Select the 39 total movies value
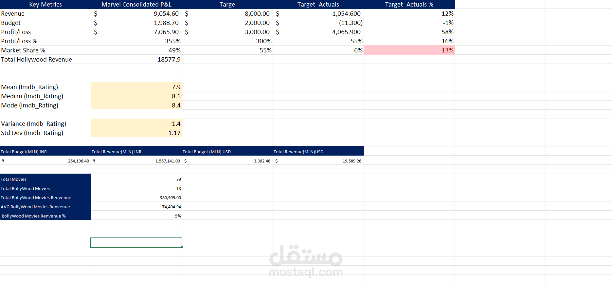Viewport: 612px width, 284px height. click(x=136, y=179)
